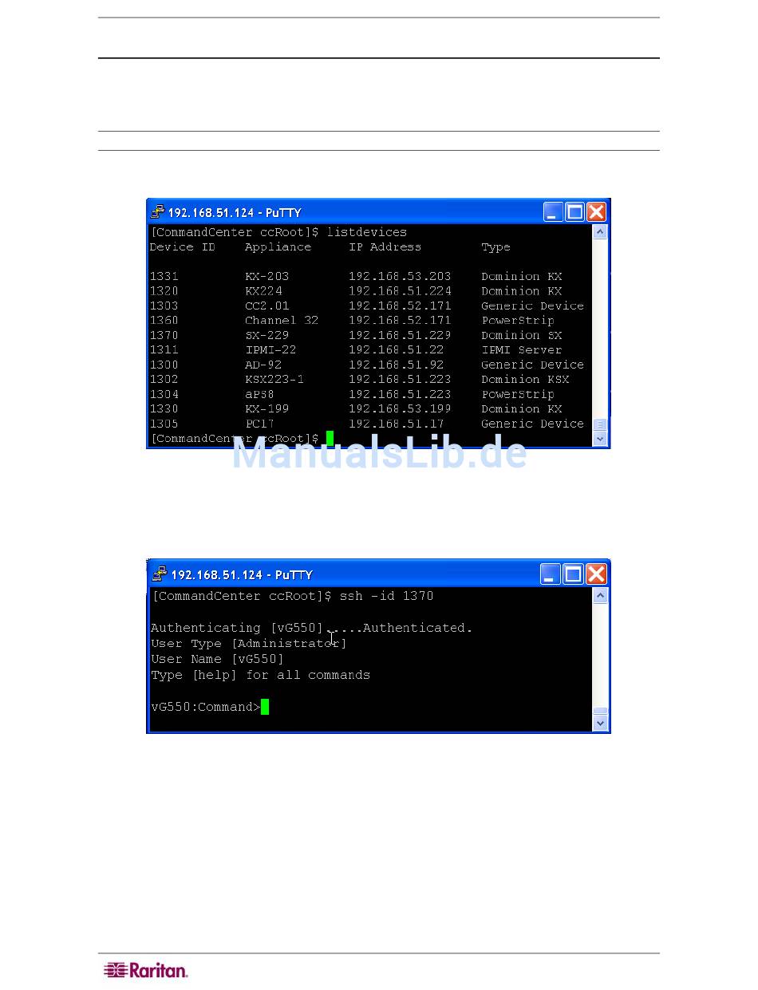Screen dimensions: 758x990
Task: Click type 'Dominion KSX'
Action: [525, 380]
